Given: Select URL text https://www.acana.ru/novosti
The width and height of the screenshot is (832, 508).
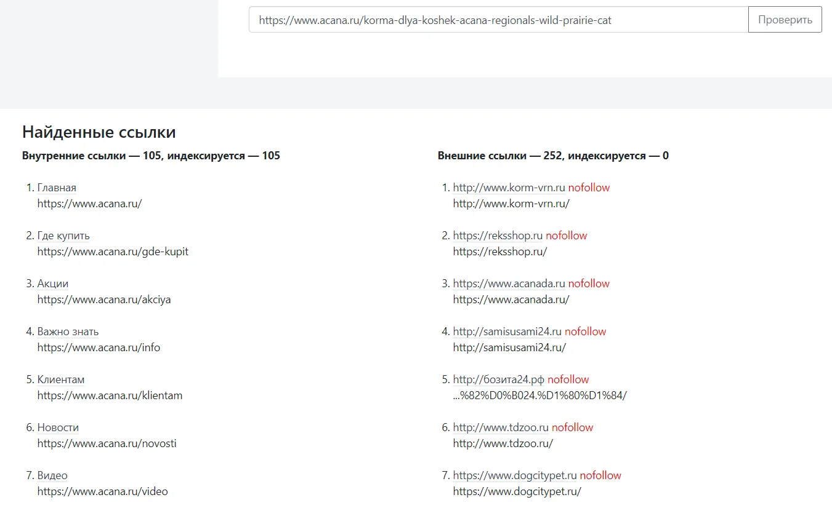Looking at the screenshot, I should (107, 443).
